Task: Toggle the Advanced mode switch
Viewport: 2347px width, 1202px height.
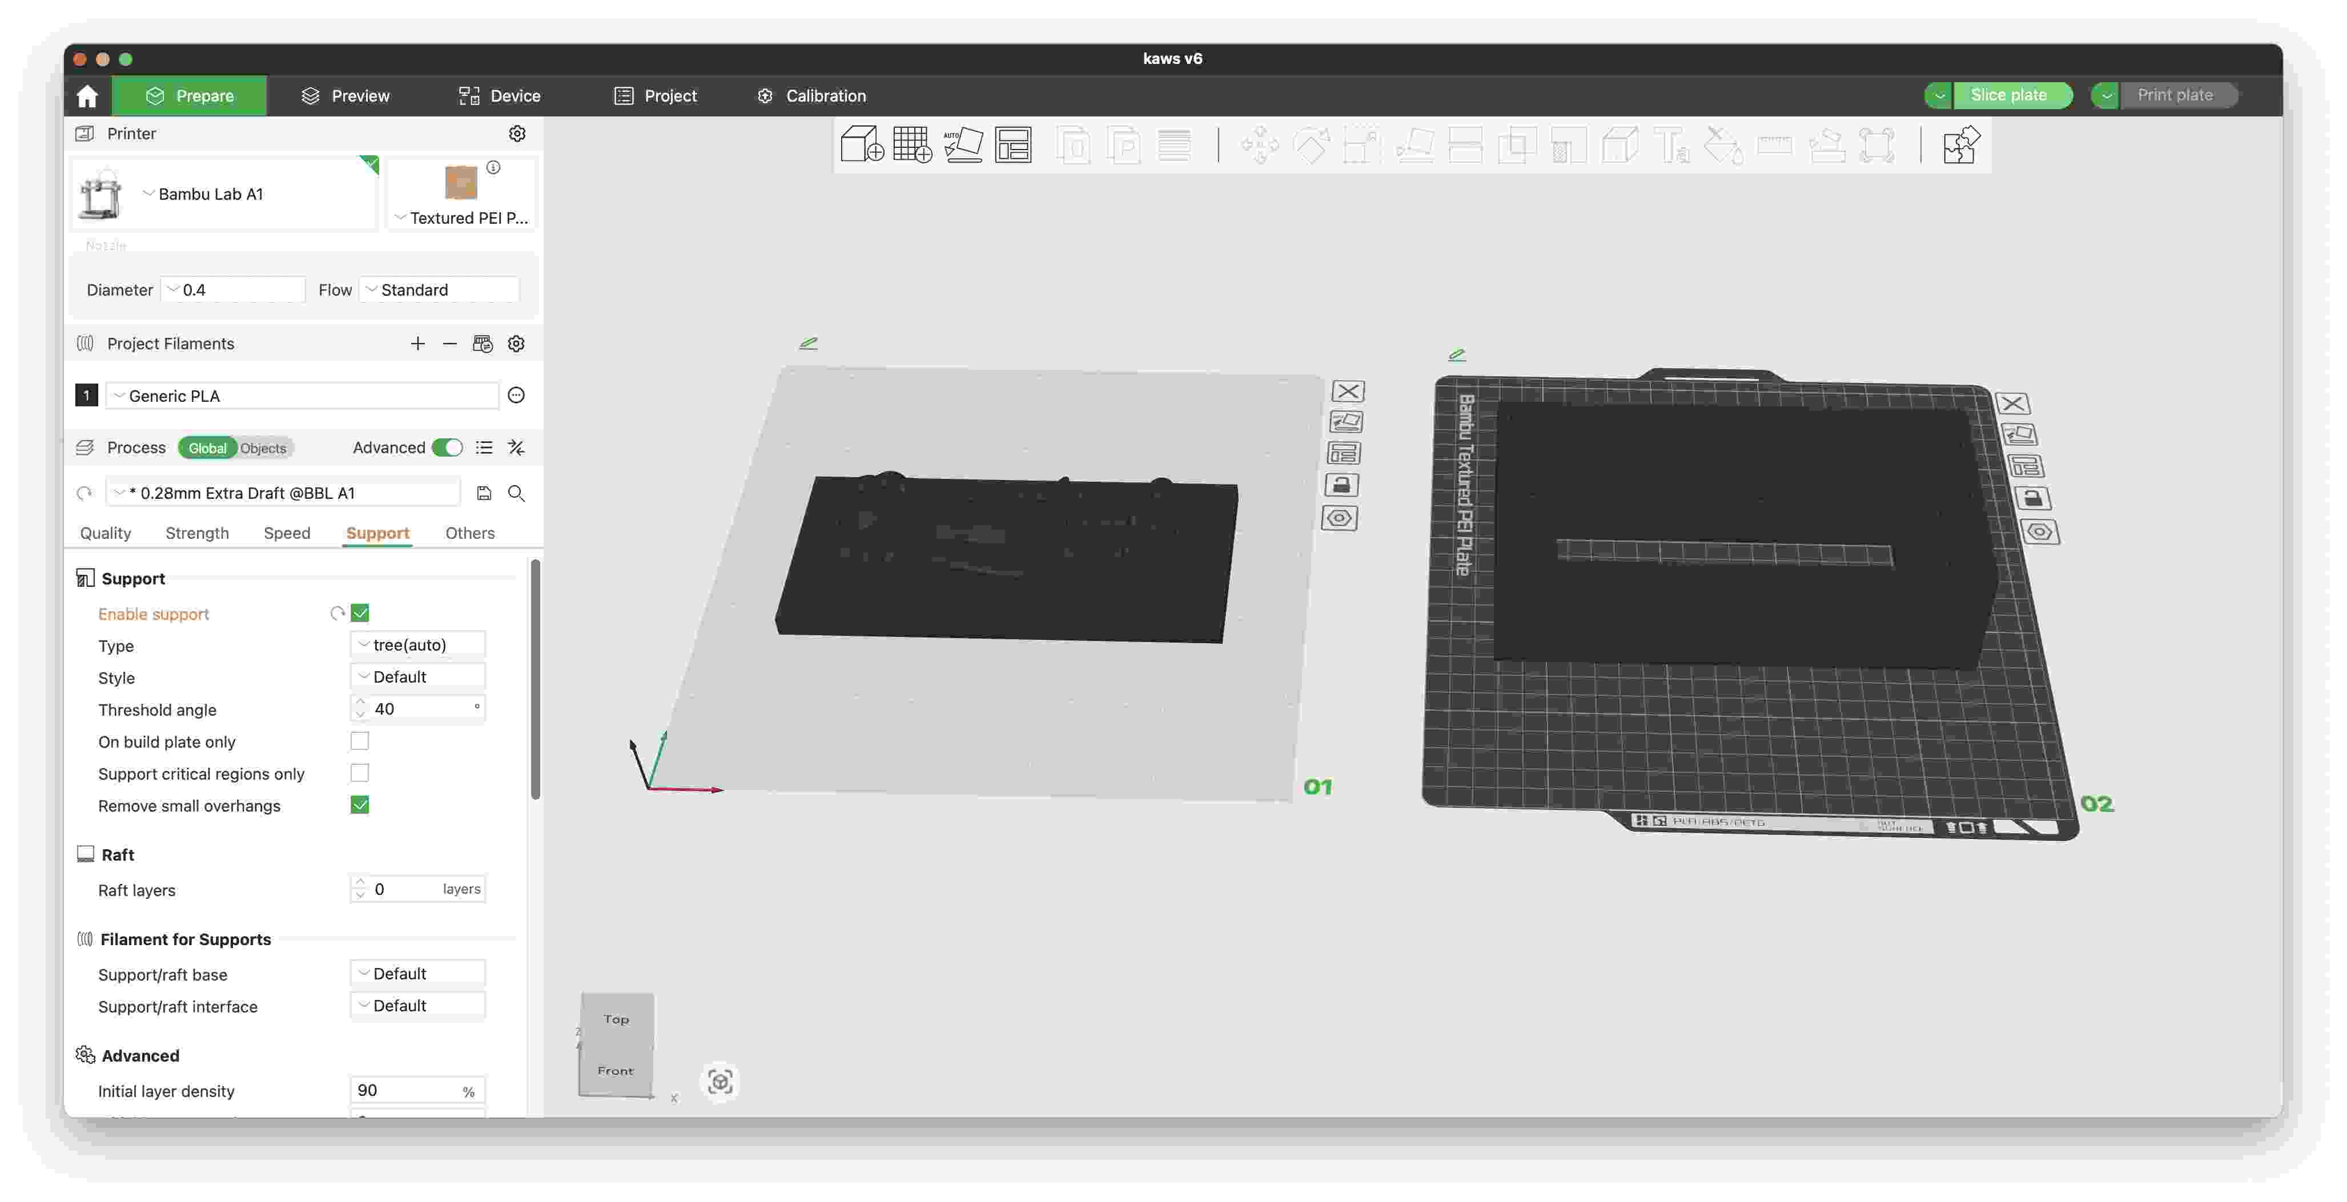Action: coord(447,447)
